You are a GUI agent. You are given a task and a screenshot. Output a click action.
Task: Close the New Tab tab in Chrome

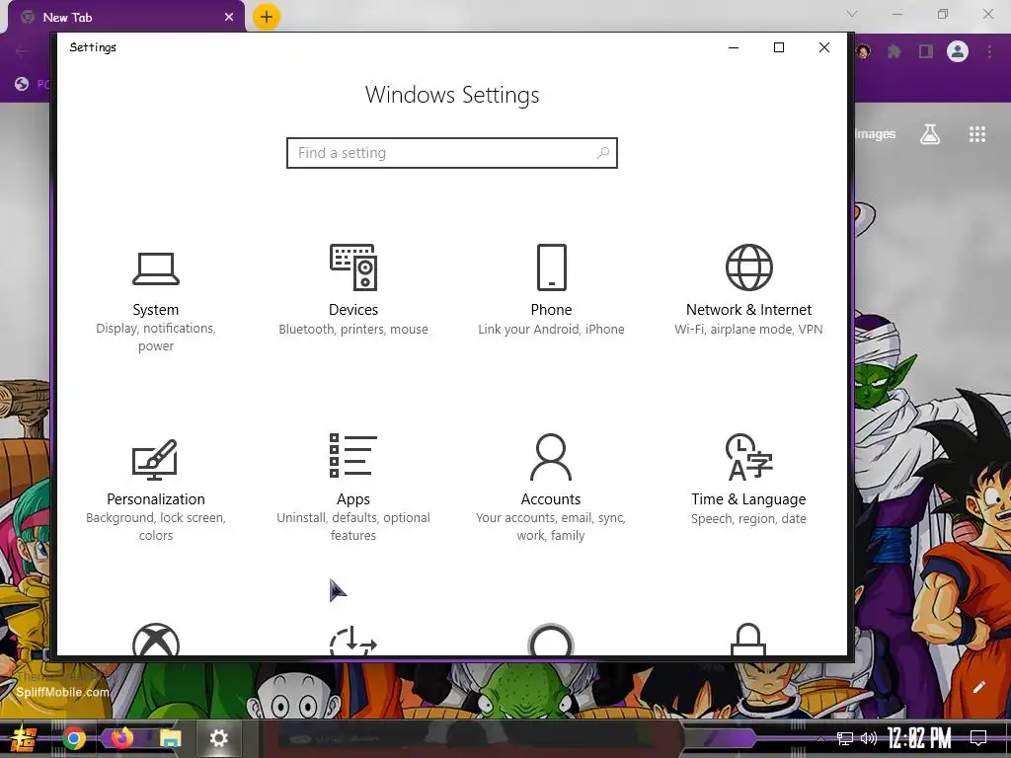click(229, 18)
